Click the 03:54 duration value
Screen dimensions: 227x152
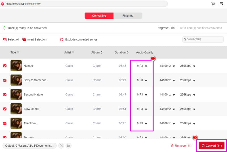(x=123, y=109)
